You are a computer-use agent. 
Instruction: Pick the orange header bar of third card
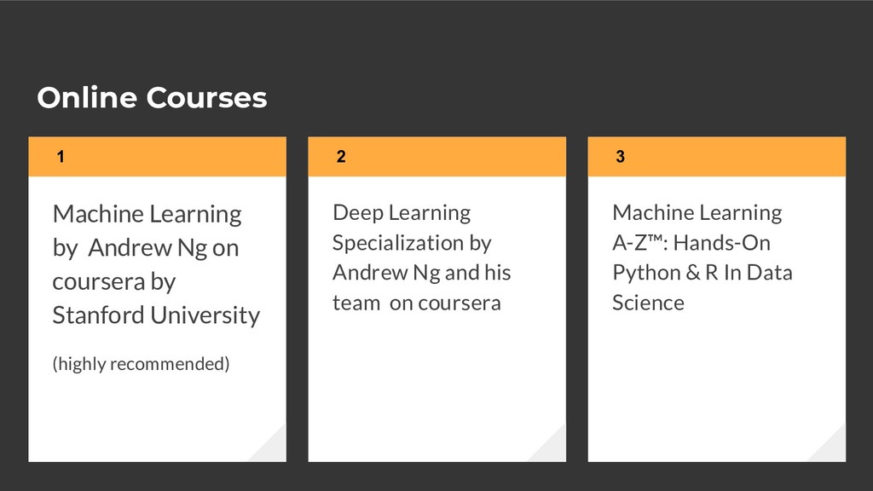point(716,157)
